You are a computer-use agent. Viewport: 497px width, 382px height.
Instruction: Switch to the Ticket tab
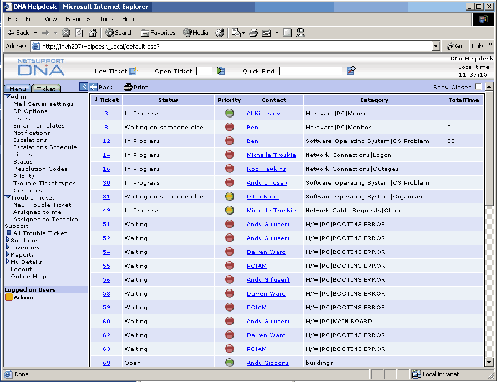[x=46, y=88]
